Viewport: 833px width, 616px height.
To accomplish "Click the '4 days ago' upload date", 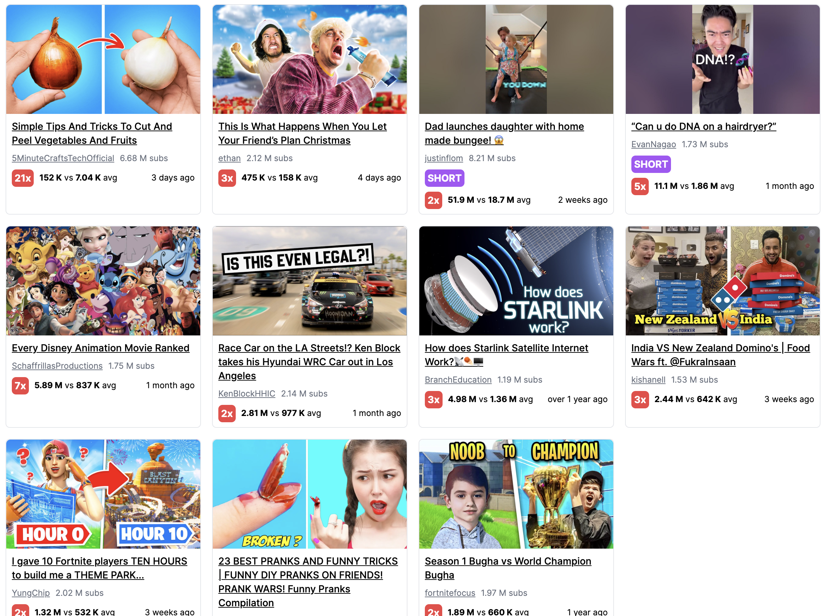I will 379,178.
